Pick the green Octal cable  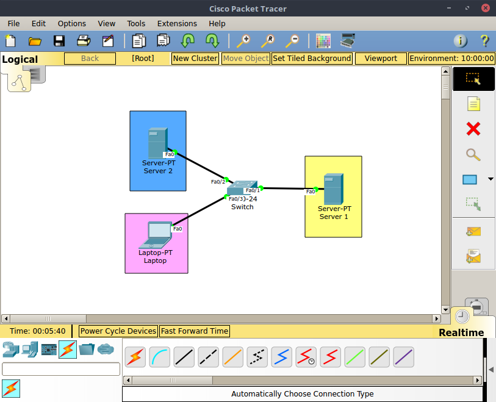click(354, 357)
